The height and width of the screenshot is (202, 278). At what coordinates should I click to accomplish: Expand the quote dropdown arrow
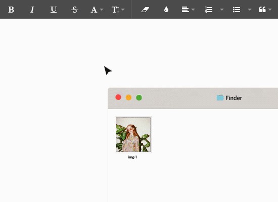click(270, 10)
